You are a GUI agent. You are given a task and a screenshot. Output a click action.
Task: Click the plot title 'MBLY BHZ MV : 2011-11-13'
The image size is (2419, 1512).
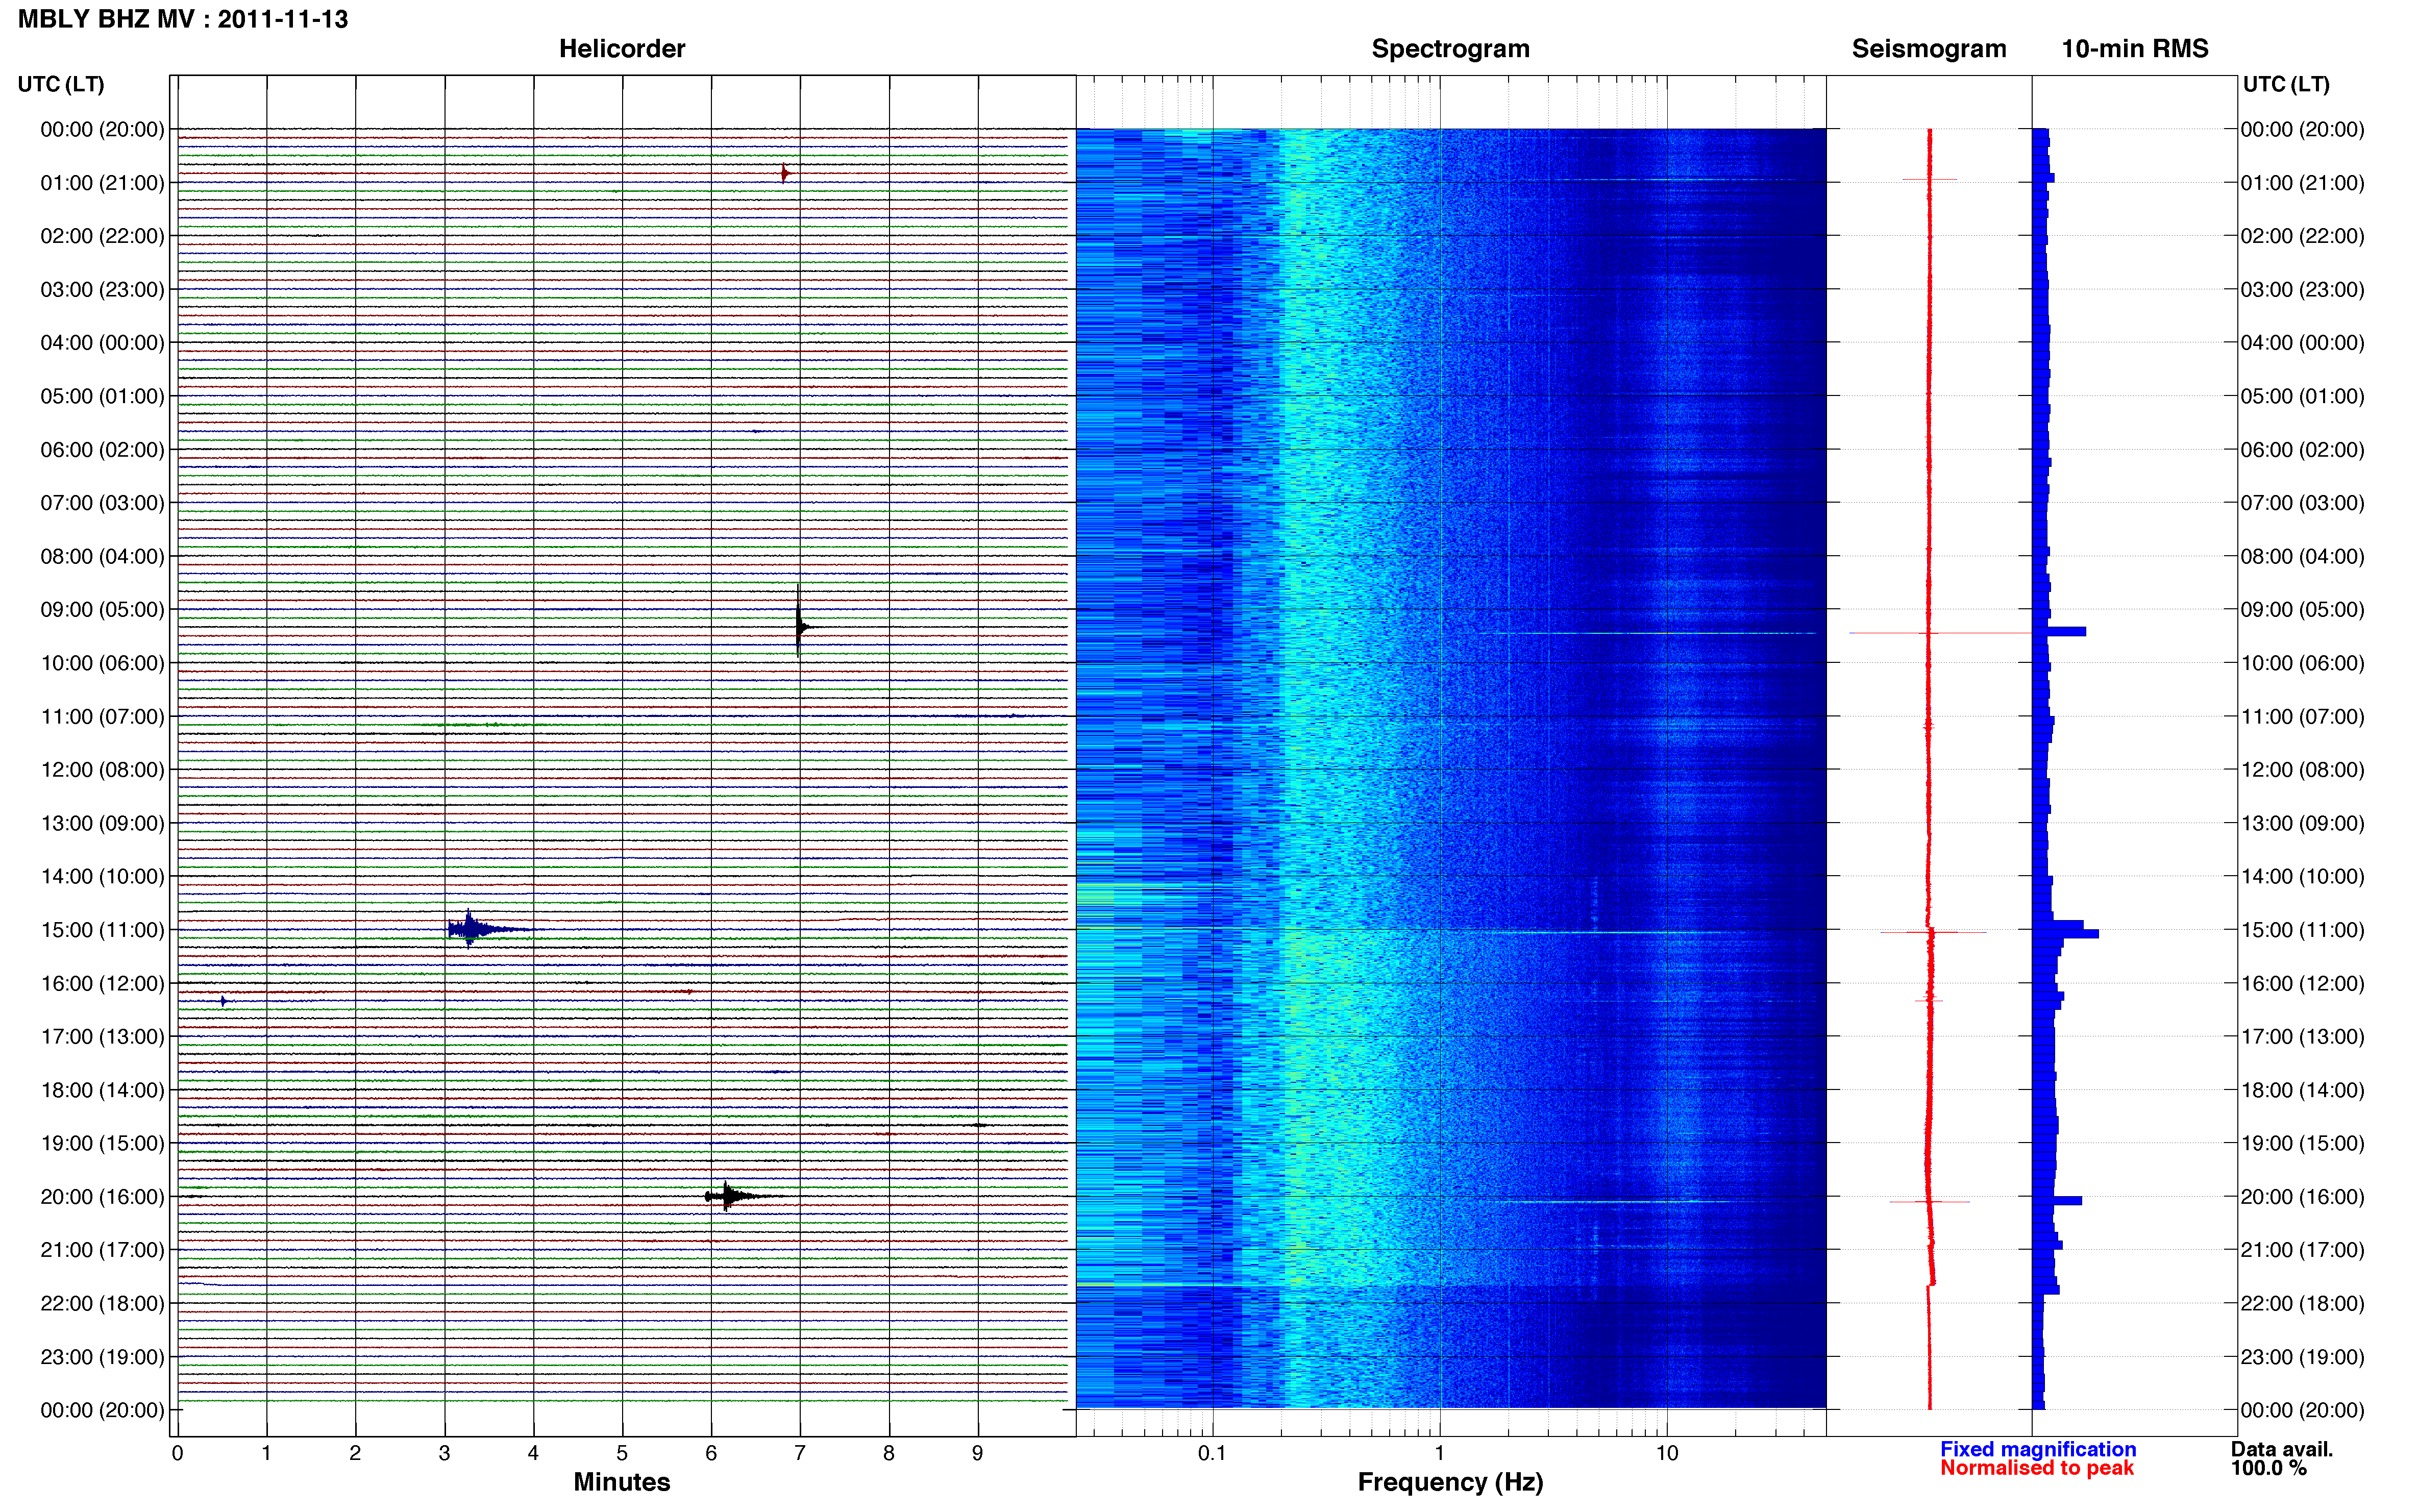(x=183, y=19)
